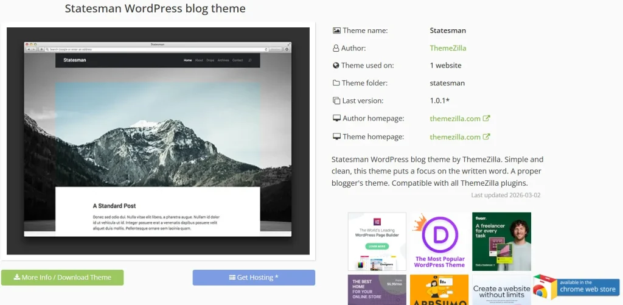This screenshot has width=623, height=305.
Task: Click external link icon on Theme homepage row
Action: click(x=486, y=136)
